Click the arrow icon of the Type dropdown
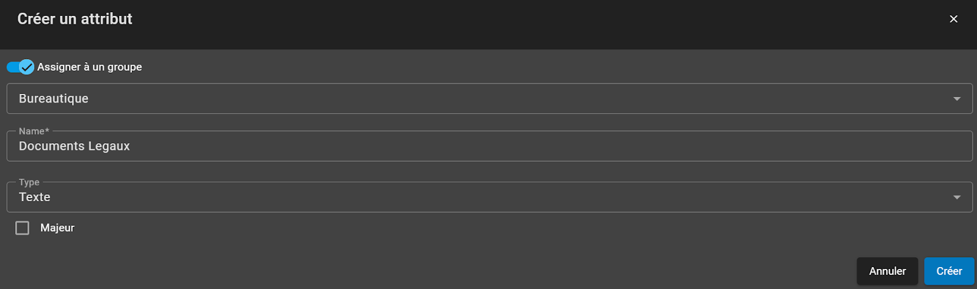The height and width of the screenshot is (289, 977). [x=957, y=198]
